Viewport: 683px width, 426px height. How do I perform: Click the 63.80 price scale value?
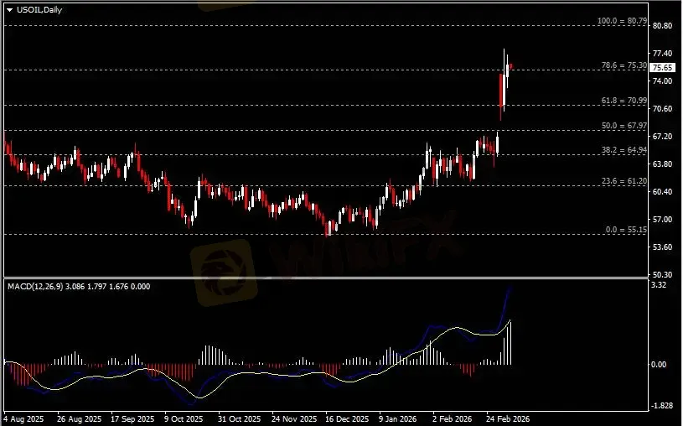pos(663,164)
